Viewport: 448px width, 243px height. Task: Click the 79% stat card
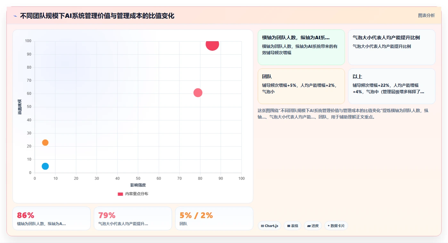(133, 218)
